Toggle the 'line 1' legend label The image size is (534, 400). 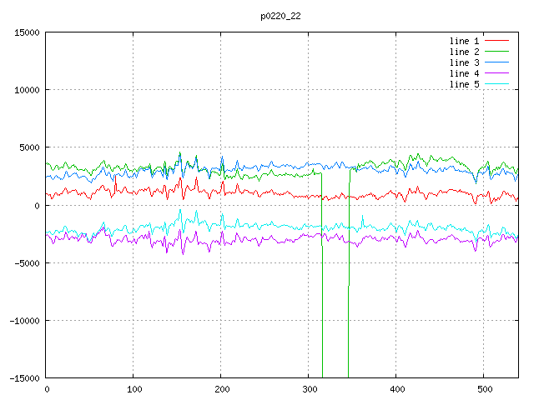(465, 41)
